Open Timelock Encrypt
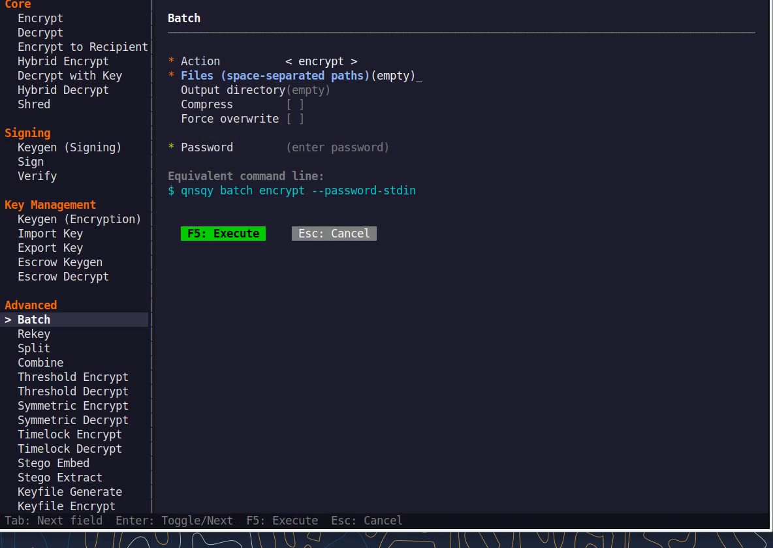 coord(69,434)
